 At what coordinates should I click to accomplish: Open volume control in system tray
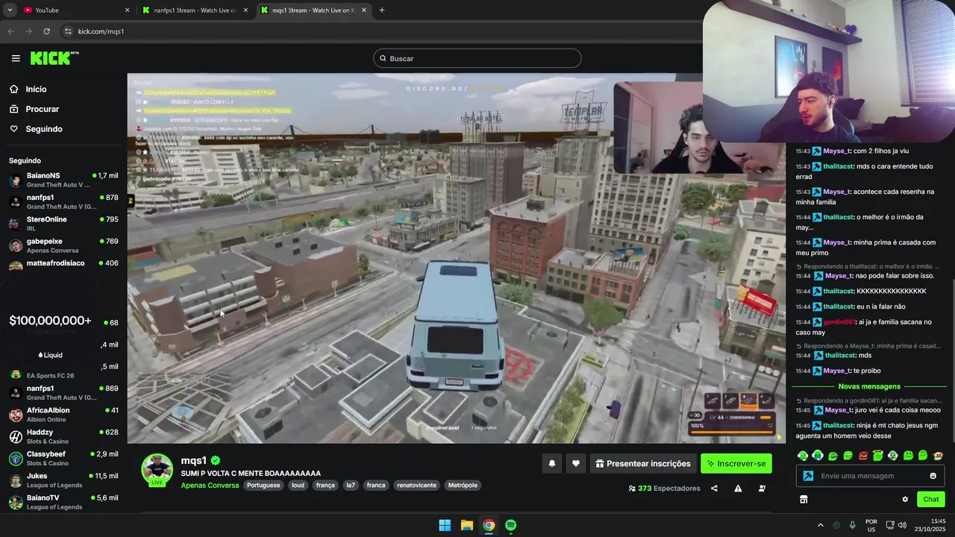click(x=902, y=525)
